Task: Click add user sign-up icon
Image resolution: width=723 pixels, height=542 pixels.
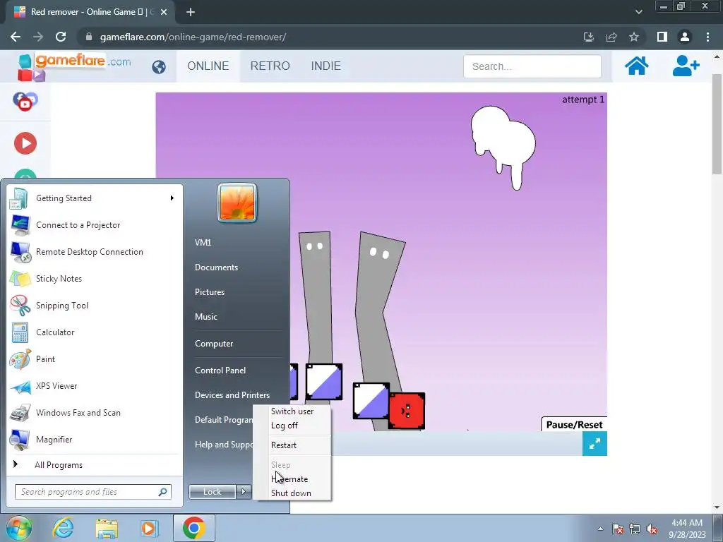Action: point(686,66)
